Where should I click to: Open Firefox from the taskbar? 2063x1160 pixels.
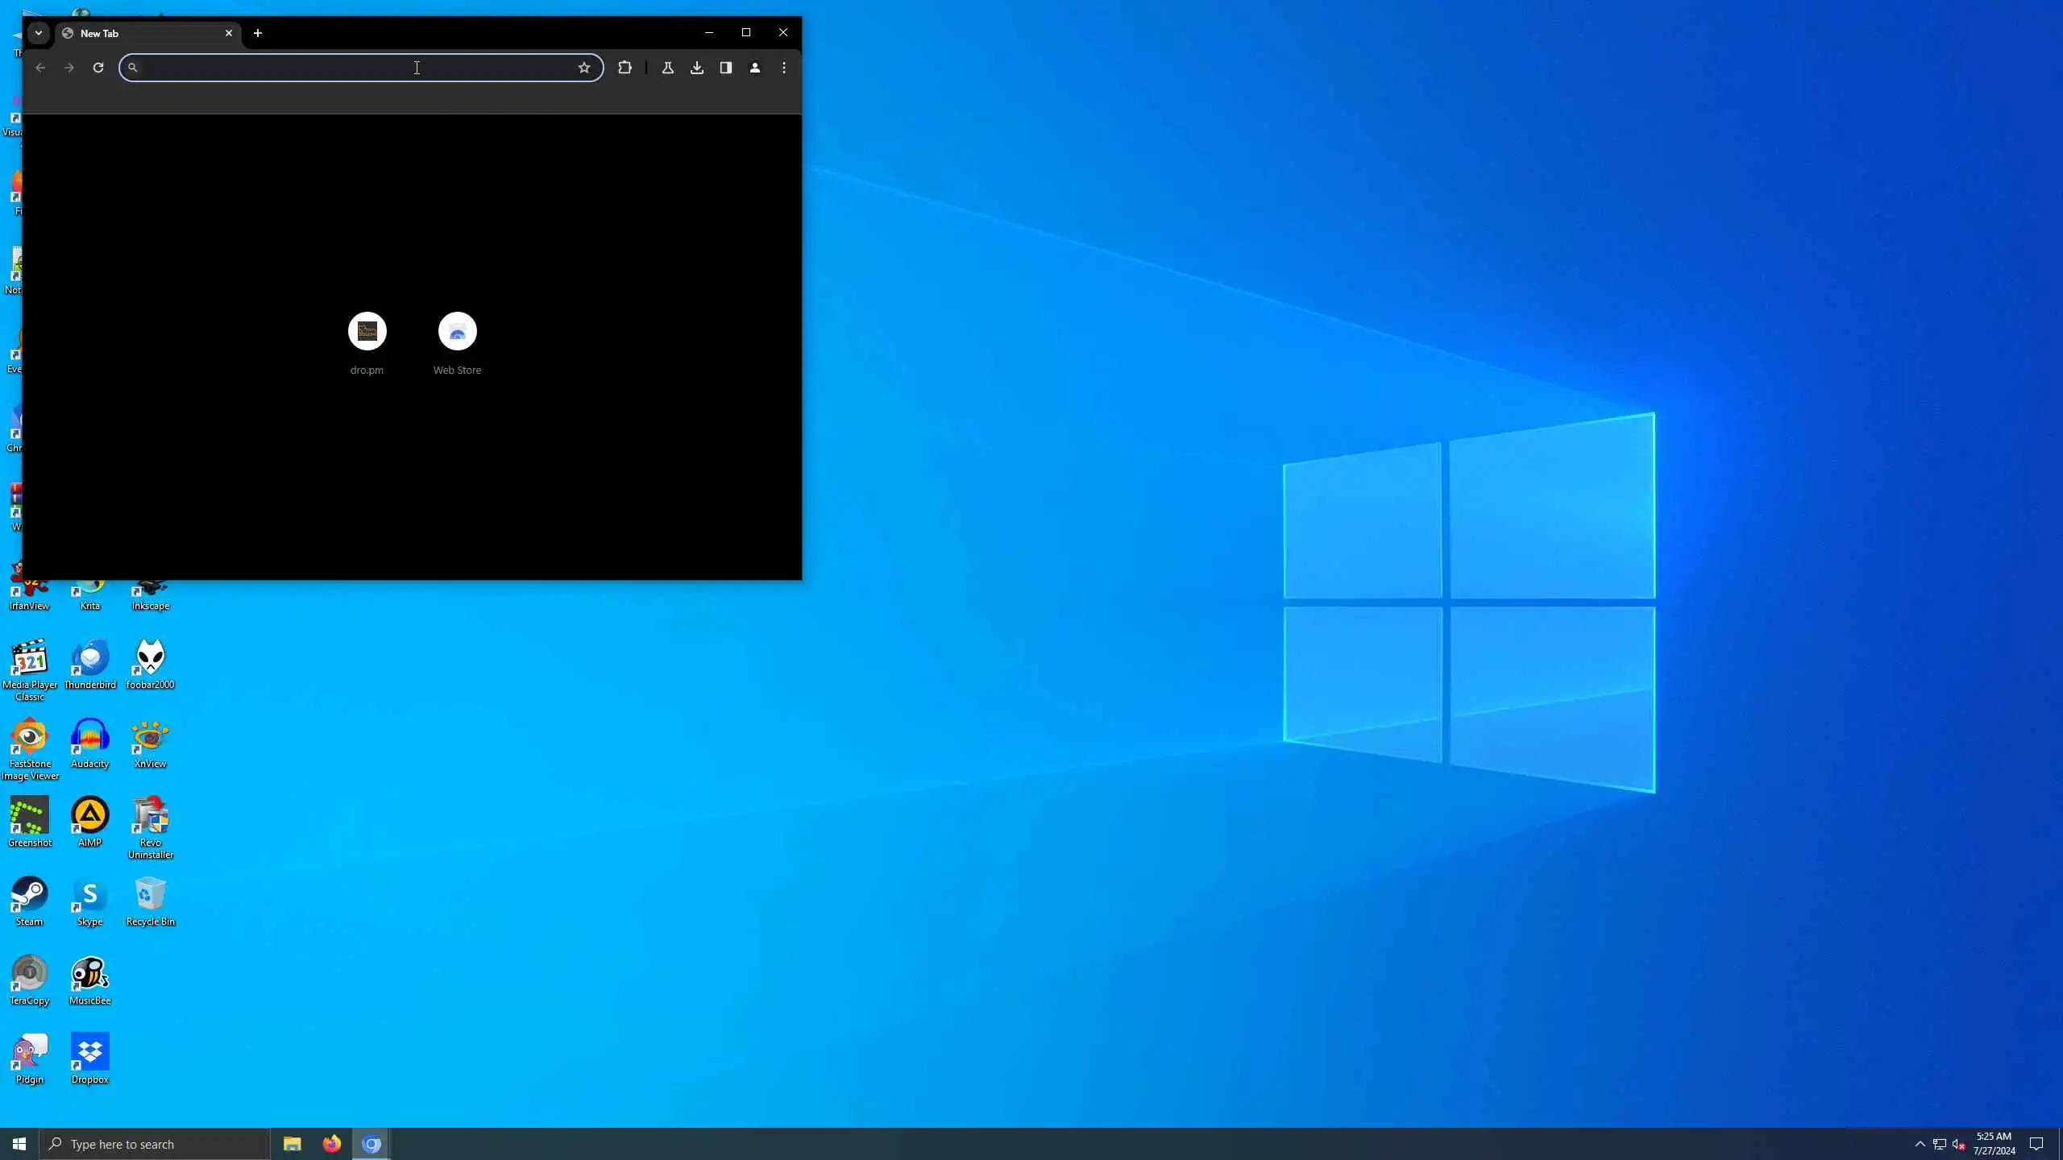(331, 1144)
